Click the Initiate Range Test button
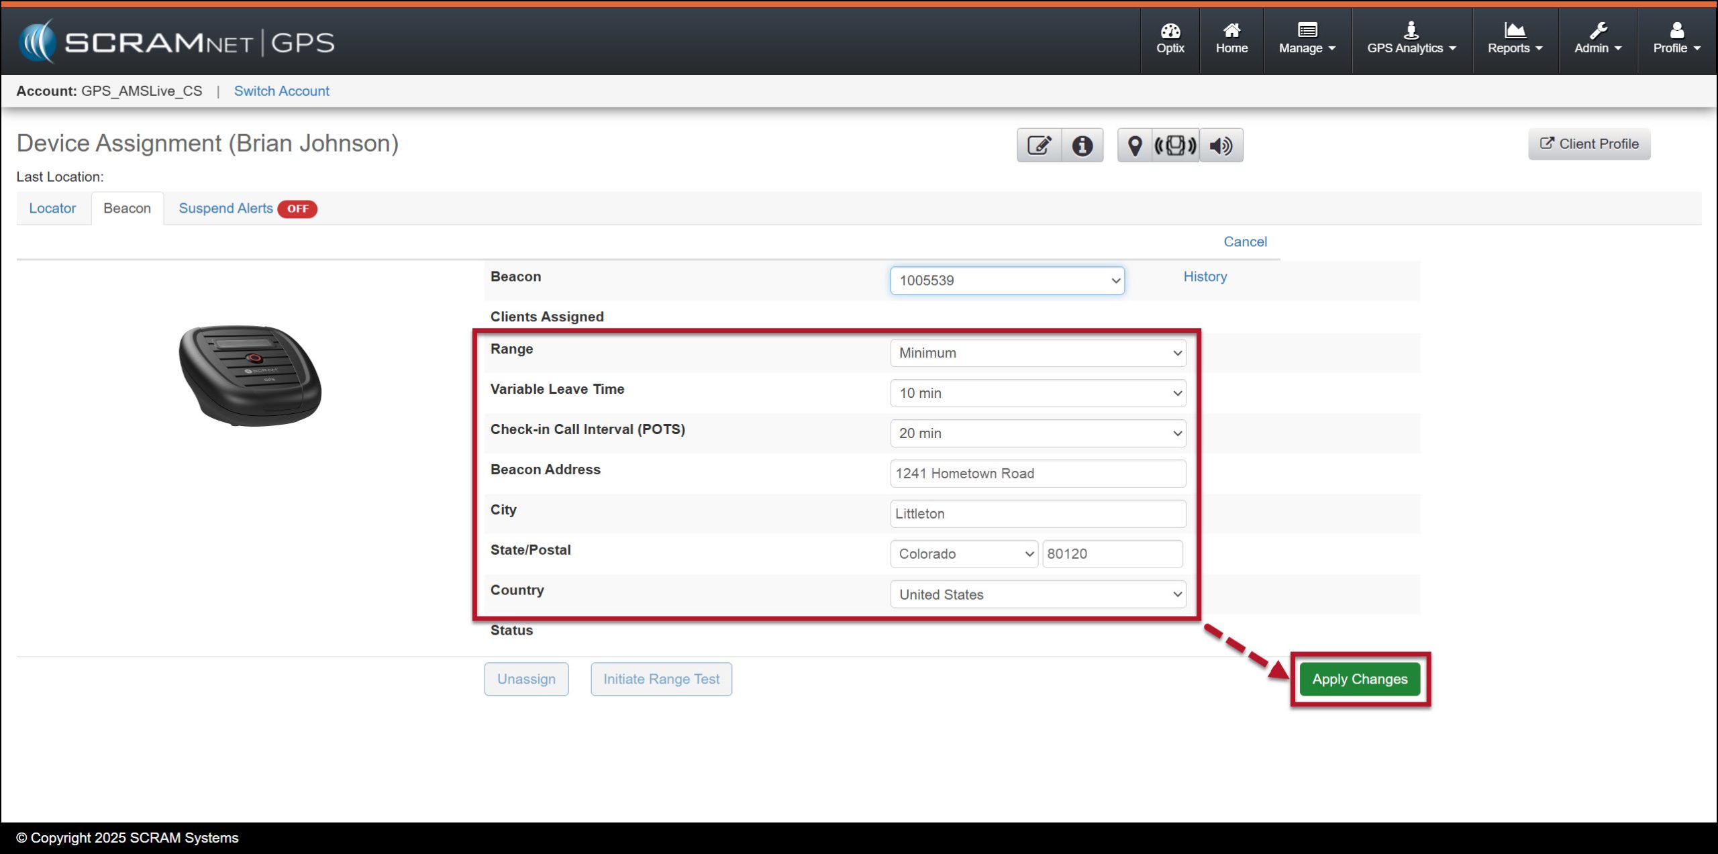Screen dimensions: 1718x854 pos(660,679)
